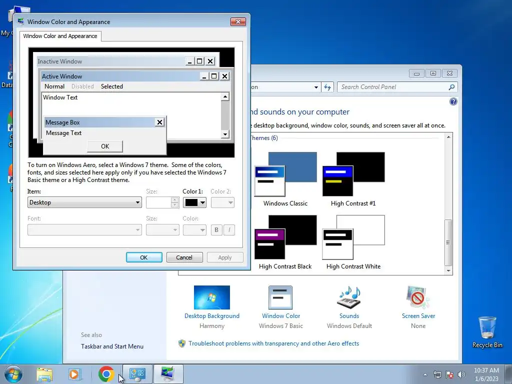Select the Windows Classic theme
Screen dimensions: 512x384
pyautogui.click(x=285, y=179)
